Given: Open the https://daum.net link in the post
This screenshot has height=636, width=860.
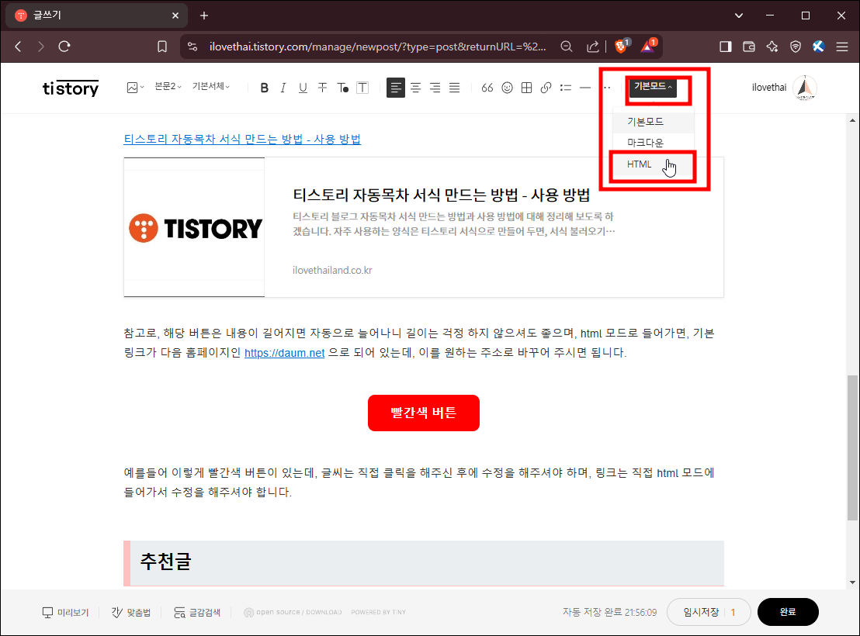Looking at the screenshot, I should tap(284, 352).
